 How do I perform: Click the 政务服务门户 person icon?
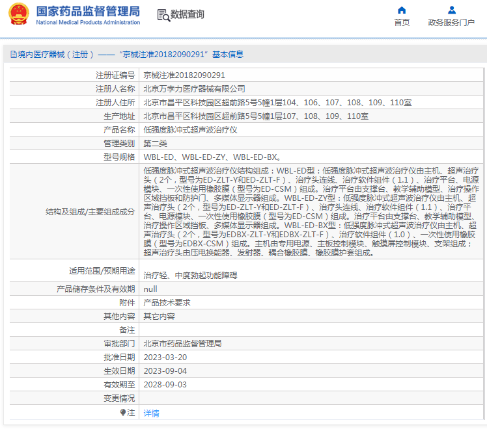point(452,10)
